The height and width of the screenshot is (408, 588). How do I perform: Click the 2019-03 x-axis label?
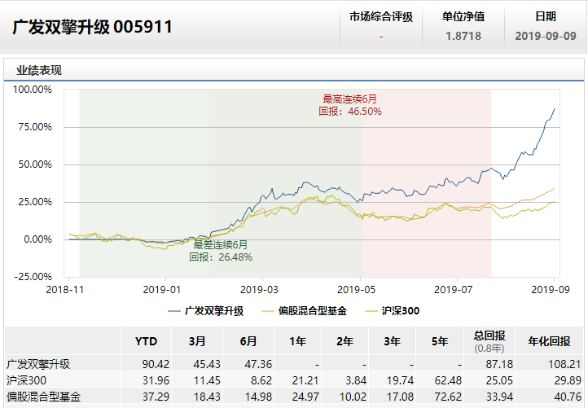tap(259, 289)
